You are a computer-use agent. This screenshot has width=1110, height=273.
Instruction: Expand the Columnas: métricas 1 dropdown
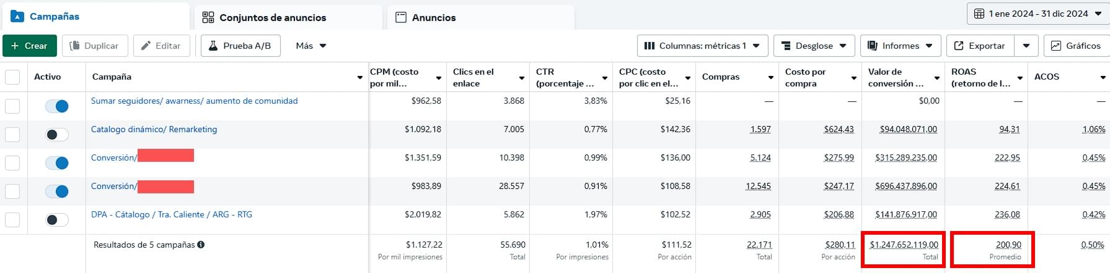pyautogui.click(x=702, y=46)
